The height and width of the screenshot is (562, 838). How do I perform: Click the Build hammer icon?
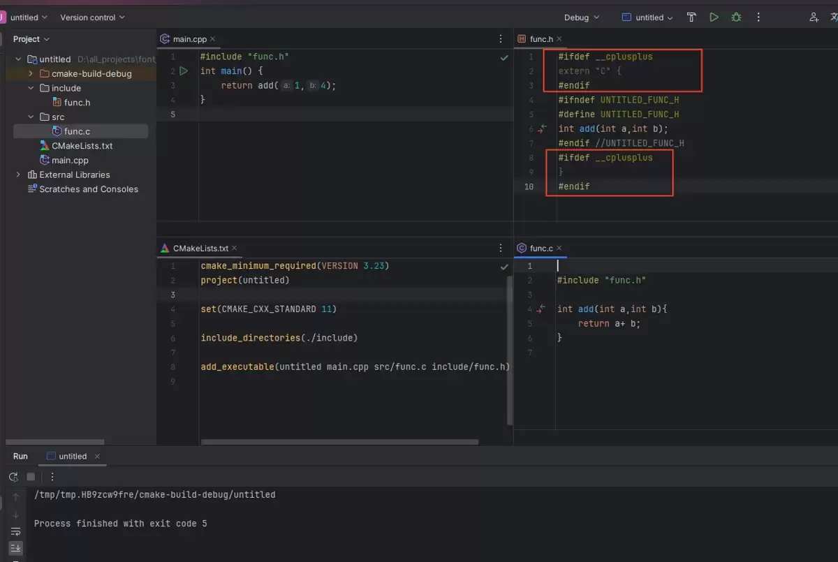[x=691, y=17]
